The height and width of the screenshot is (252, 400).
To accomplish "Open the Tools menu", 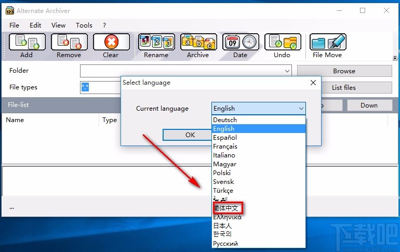I will [x=84, y=25].
